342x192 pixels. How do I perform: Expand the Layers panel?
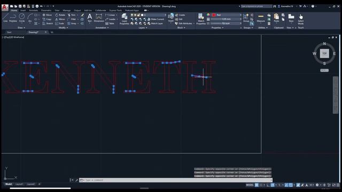[x=143, y=28]
